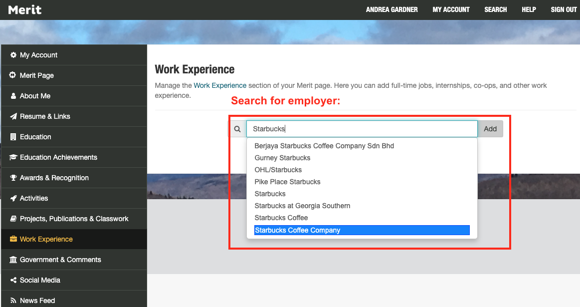Follow the Work Experience link in description

(x=220, y=85)
